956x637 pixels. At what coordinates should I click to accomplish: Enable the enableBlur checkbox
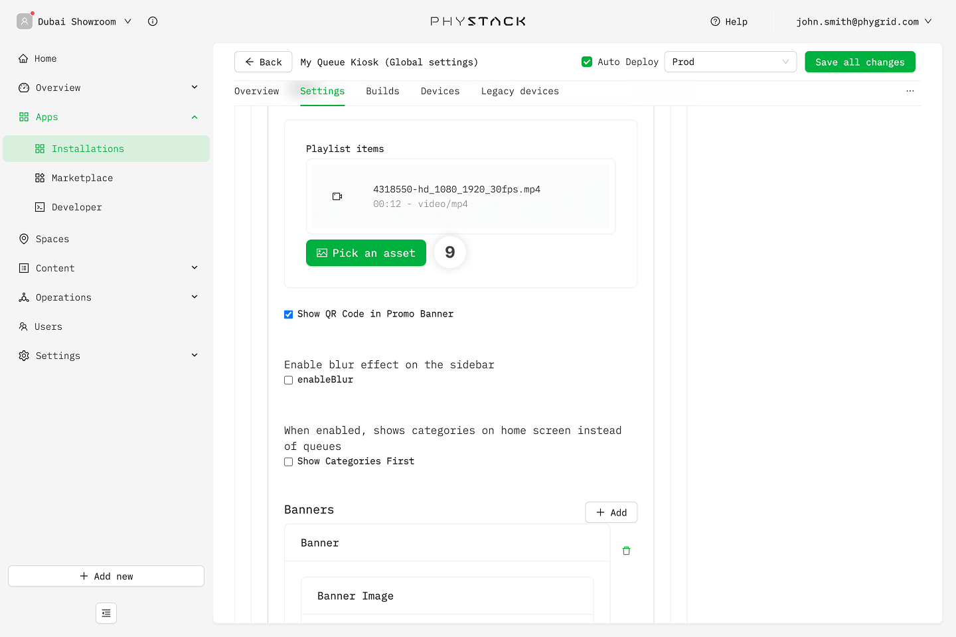[289, 380]
